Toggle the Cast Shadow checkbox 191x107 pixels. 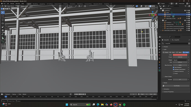[174, 67]
